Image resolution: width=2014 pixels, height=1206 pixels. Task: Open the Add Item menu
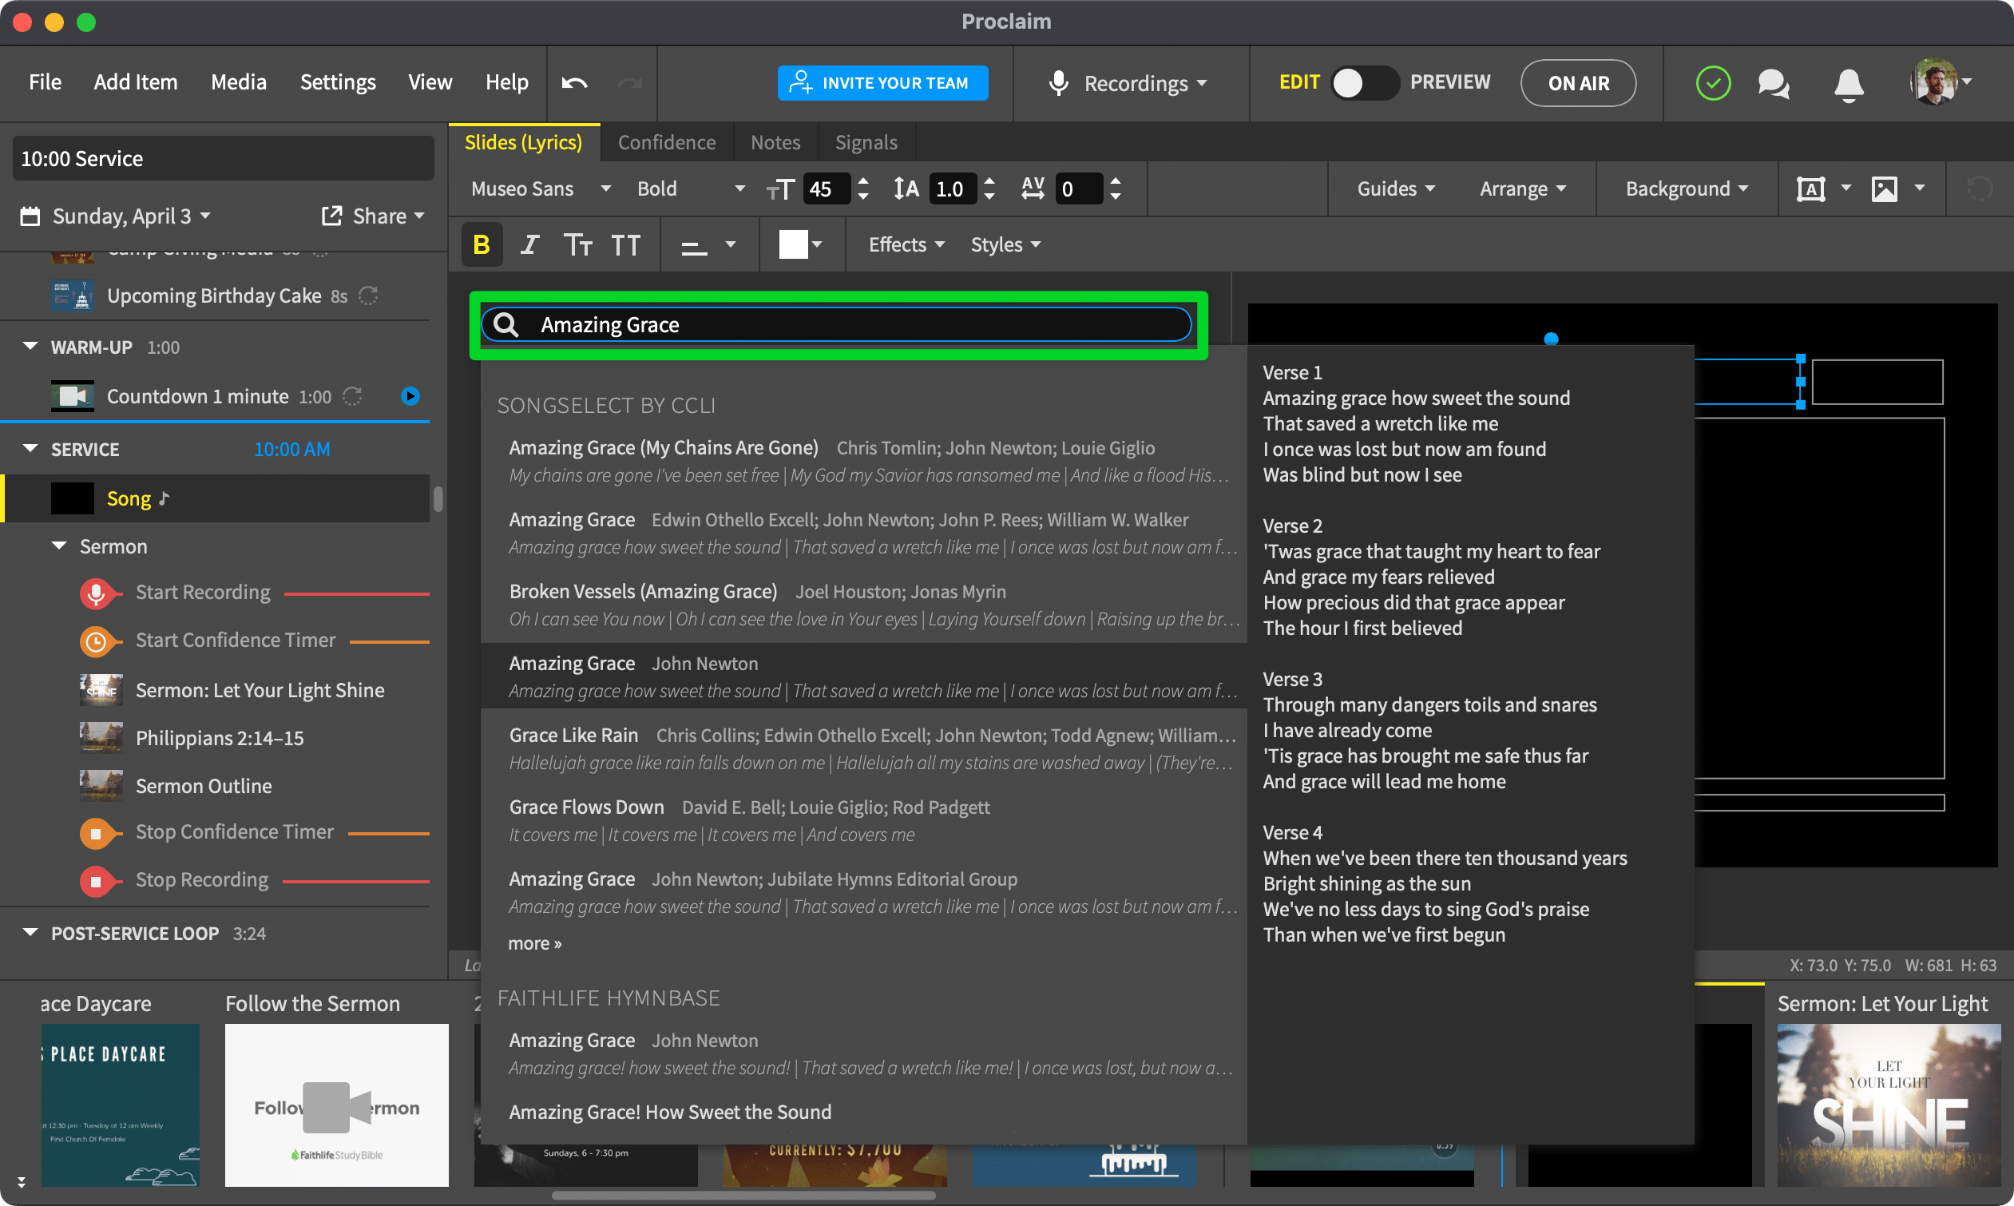point(135,82)
